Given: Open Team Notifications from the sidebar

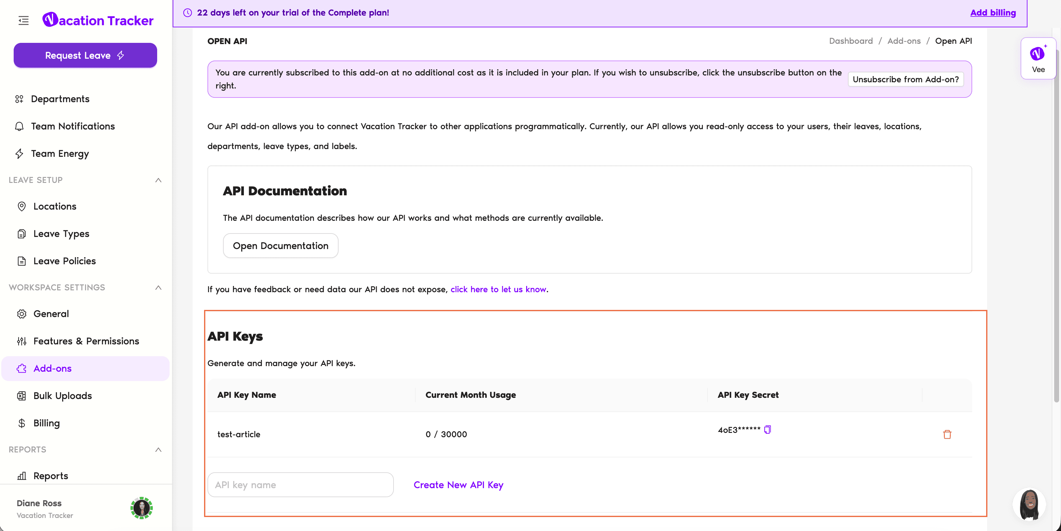Looking at the screenshot, I should click(x=73, y=126).
